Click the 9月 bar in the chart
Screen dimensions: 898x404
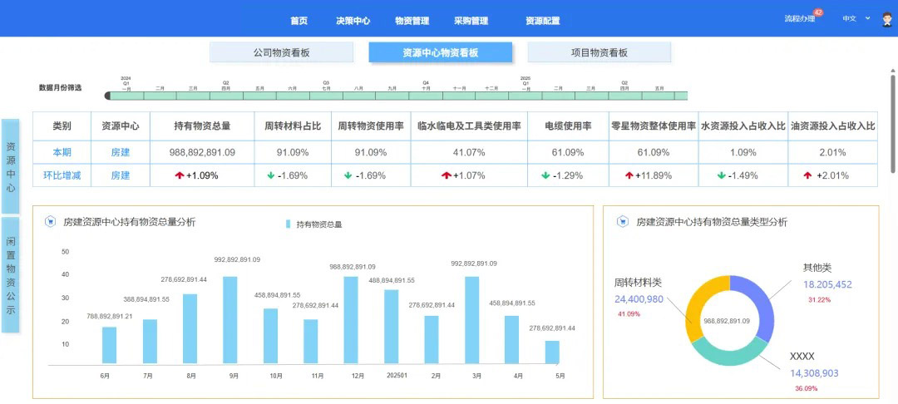(x=230, y=320)
